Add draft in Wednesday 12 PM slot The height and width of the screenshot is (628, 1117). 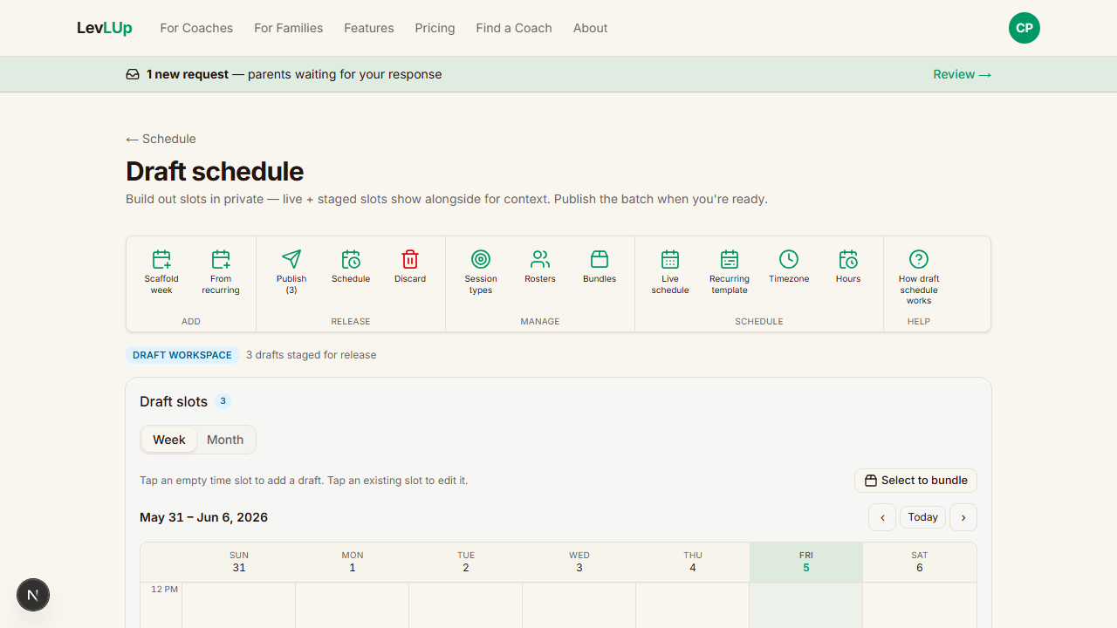[579, 605]
